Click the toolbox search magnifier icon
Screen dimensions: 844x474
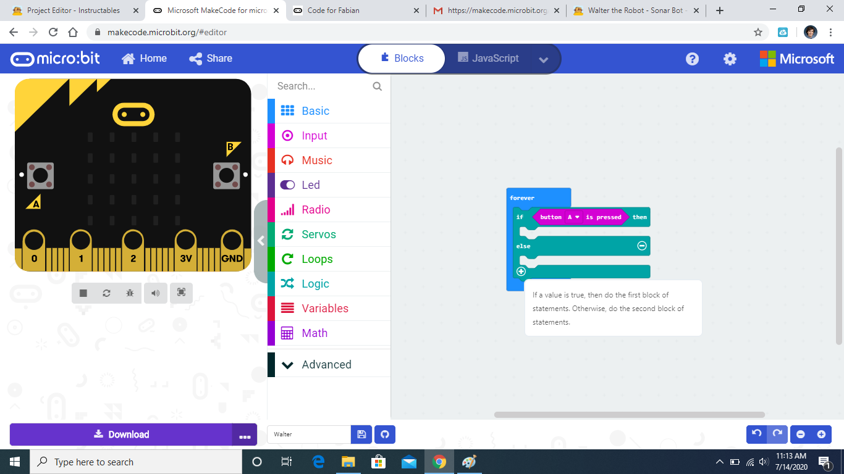tap(378, 86)
